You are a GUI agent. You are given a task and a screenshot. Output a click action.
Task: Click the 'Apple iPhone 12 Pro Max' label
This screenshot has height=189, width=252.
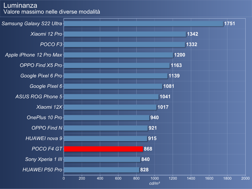click(34, 55)
